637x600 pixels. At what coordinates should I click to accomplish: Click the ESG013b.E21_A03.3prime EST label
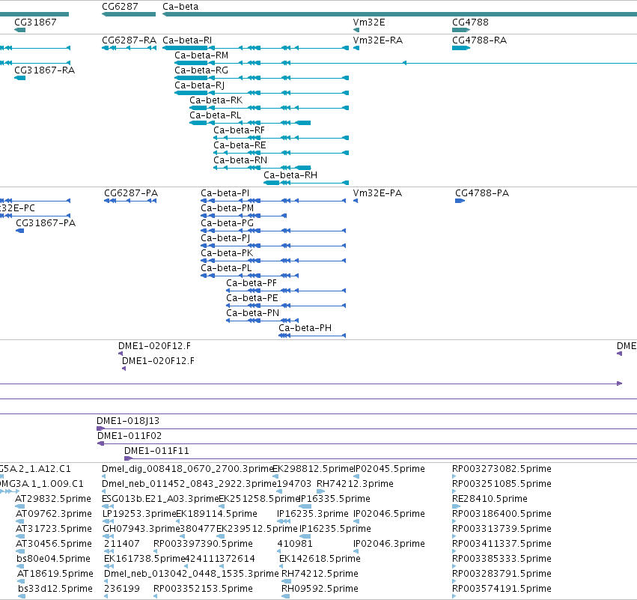(x=160, y=499)
